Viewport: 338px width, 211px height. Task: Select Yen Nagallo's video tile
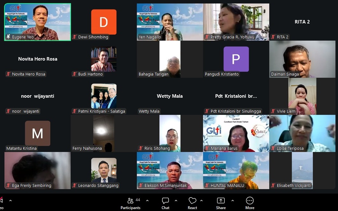(170, 22)
